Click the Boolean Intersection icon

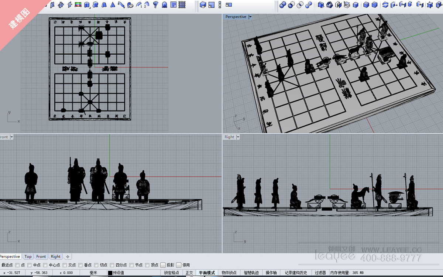pos(300,5)
